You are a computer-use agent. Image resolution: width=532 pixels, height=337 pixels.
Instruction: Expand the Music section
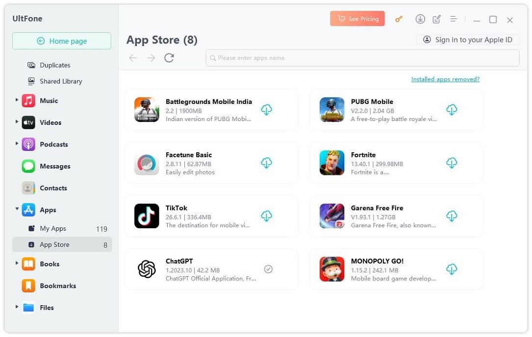[x=17, y=100]
